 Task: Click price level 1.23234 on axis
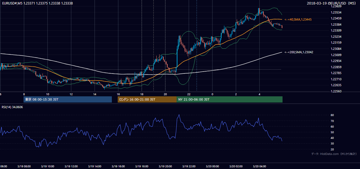(x=336, y=37)
